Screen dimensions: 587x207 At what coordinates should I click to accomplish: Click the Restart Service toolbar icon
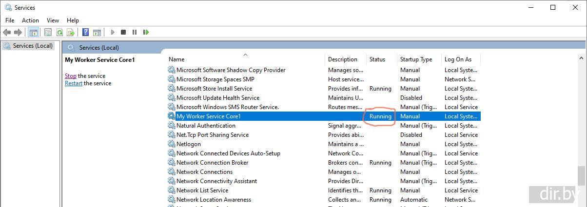tap(146, 32)
